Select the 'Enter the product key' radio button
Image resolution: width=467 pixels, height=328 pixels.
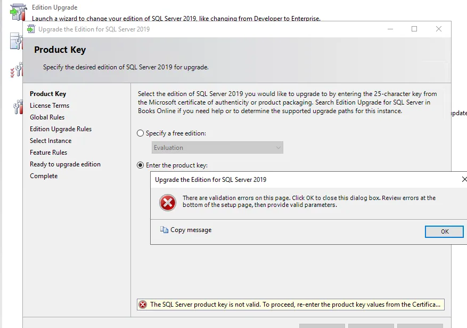141,165
